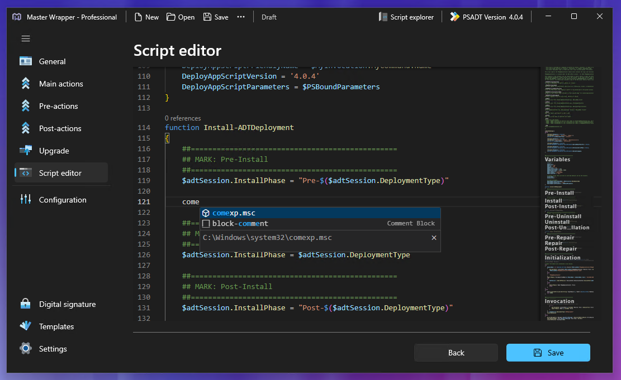Click the New button label
Image resolution: width=621 pixels, height=380 pixels.
pyautogui.click(x=151, y=17)
